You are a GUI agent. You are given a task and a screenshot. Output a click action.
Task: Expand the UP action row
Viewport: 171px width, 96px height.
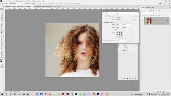tap(124, 45)
